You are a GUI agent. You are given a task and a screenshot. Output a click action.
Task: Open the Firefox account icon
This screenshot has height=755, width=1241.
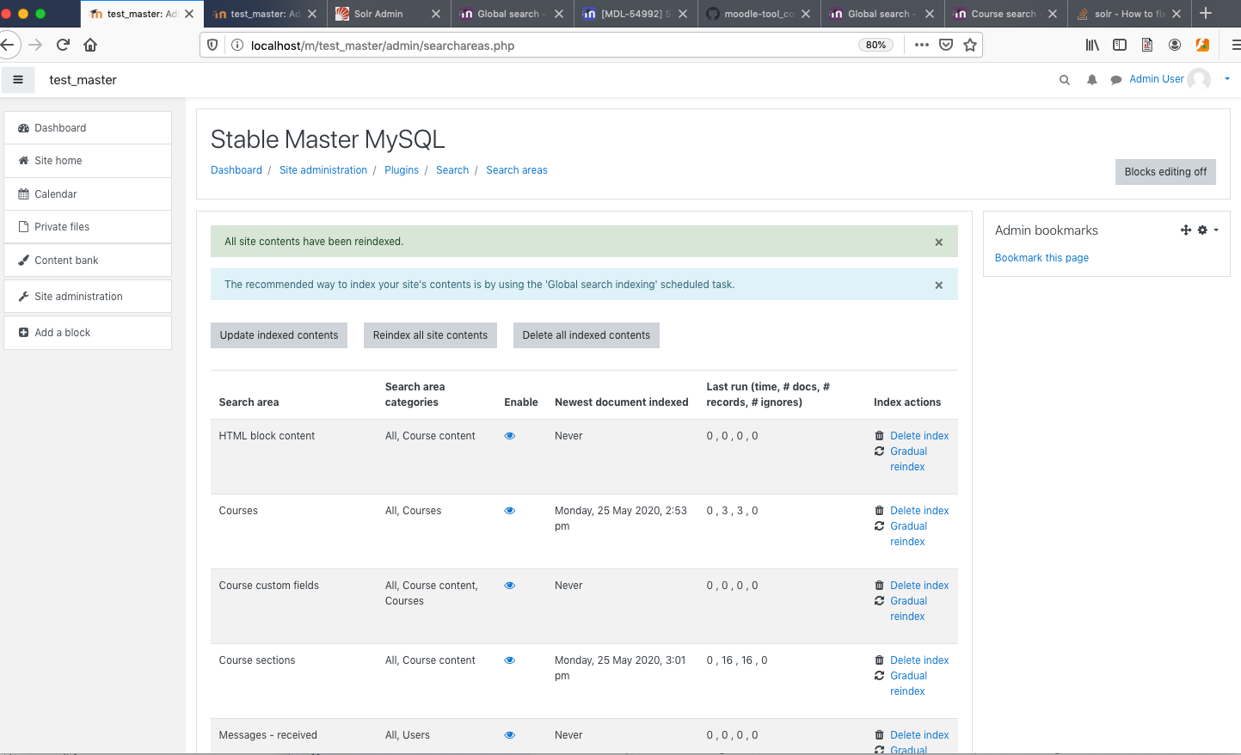1175,45
